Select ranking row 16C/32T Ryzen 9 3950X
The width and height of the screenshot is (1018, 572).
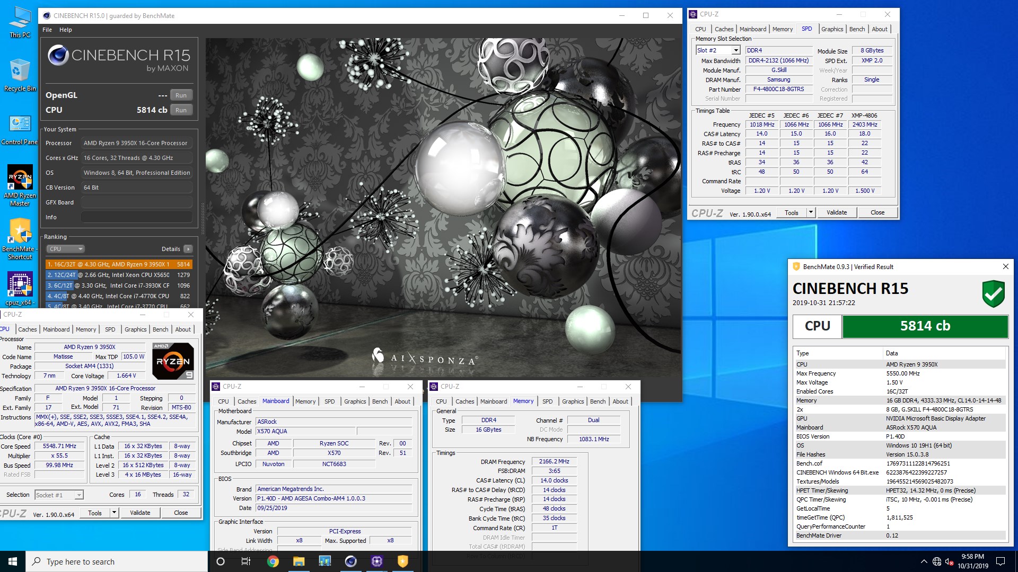pyautogui.click(x=119, y=264)
